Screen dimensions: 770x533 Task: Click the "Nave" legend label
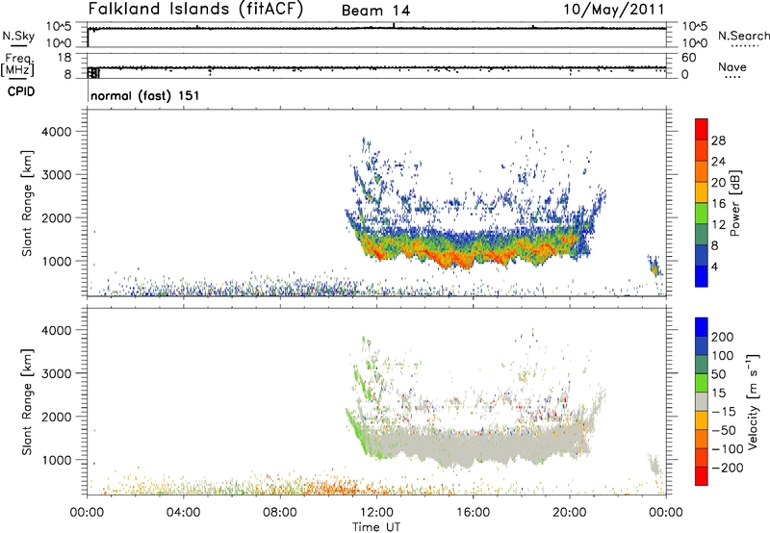tap(732, 67)
